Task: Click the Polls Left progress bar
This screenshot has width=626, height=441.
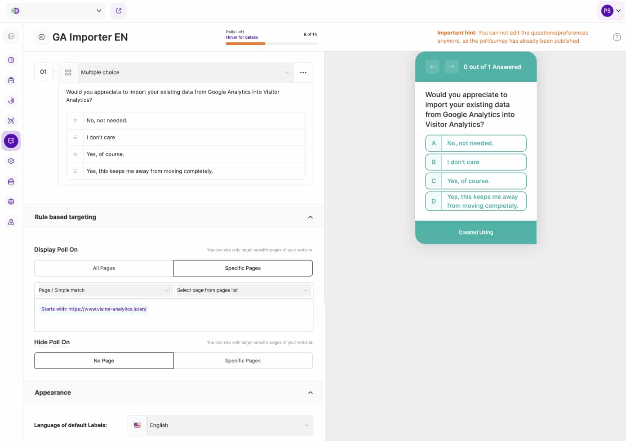Action: click(271, 44)
